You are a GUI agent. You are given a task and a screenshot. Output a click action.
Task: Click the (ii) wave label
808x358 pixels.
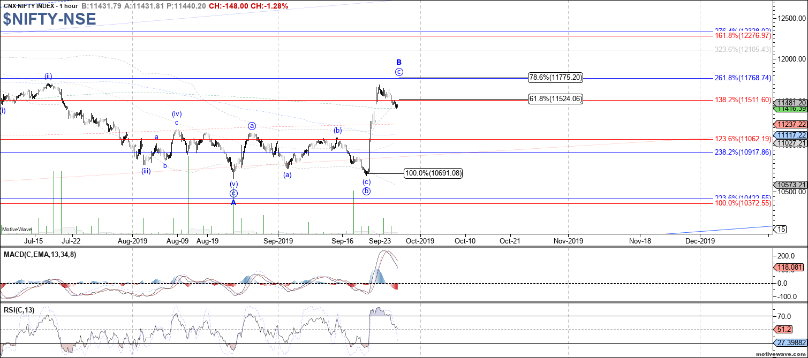[48, 76]
